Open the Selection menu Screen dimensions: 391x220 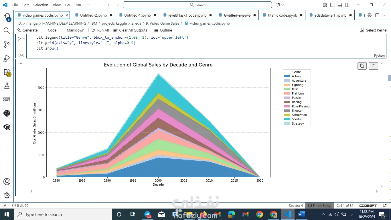click(x=41, y=5)
